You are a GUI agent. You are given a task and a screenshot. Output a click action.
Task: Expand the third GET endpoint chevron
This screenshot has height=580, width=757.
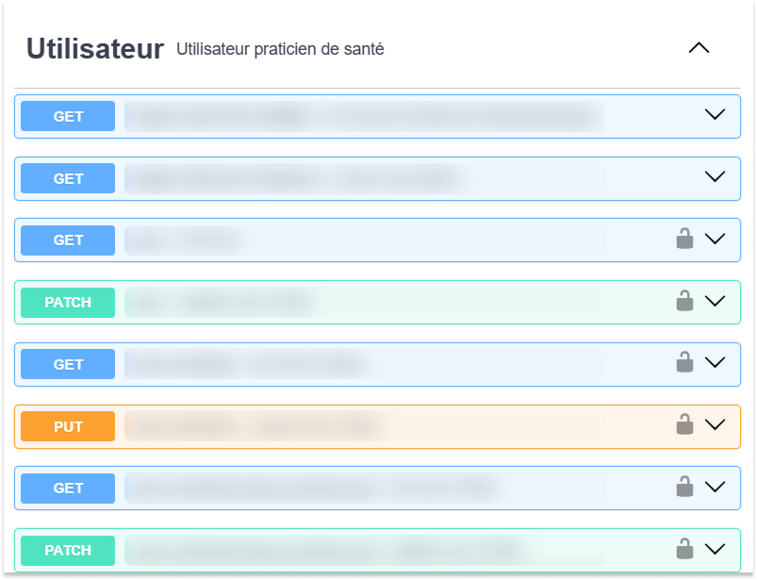pyautogui.click(x=715, y=239)
